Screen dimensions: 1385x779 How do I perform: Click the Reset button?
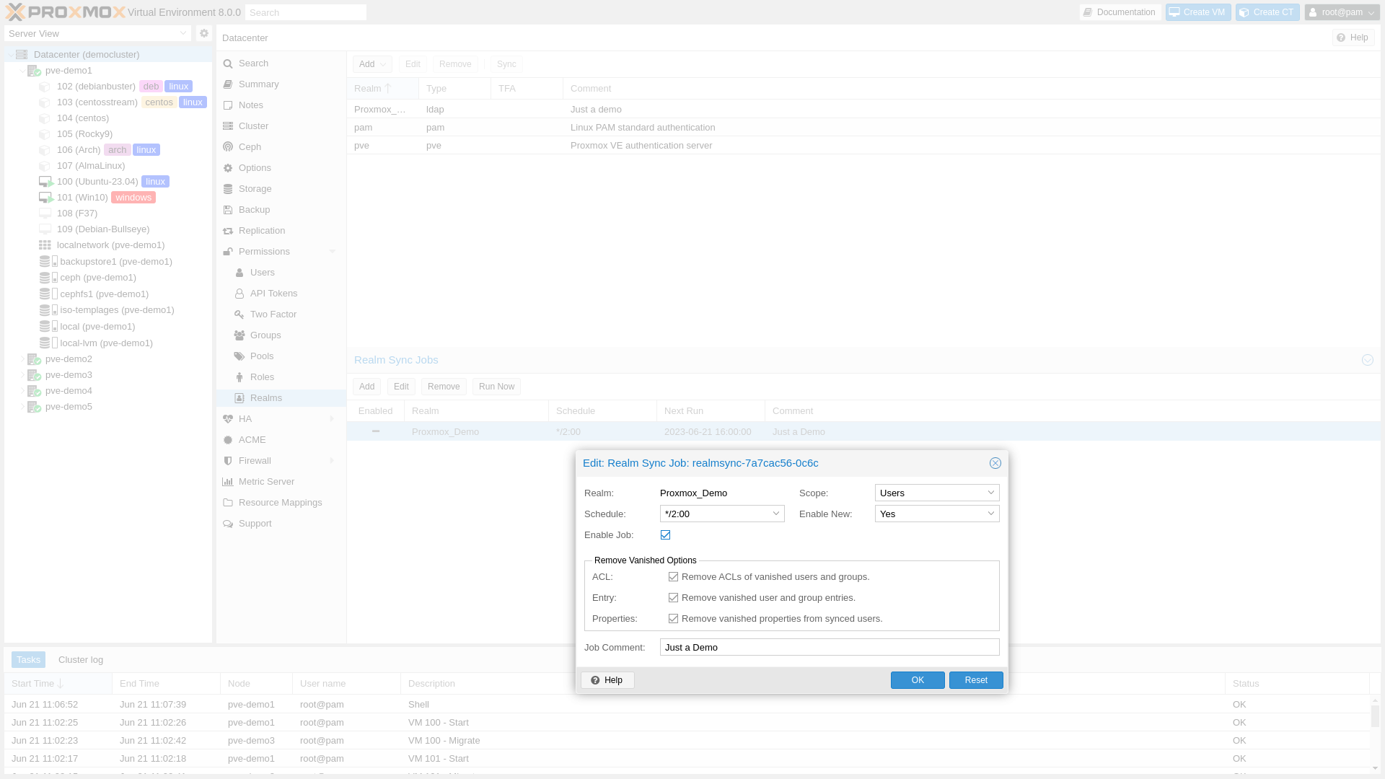click(x=976, y=680)
